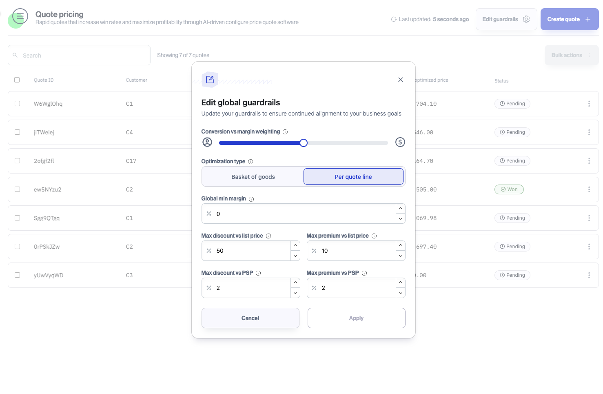
Task: Open row actions menu for quote W6WglOhq
Action: pyautogui.click(x=589, y=104)
